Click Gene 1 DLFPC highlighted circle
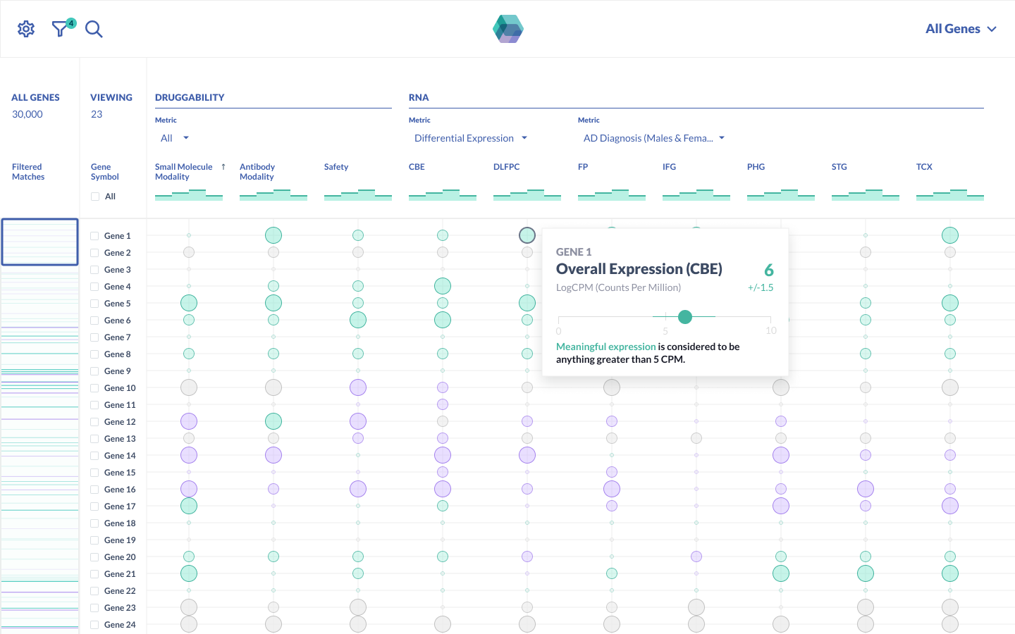Viewport: 1015px width, 634px height. (527, 235)
